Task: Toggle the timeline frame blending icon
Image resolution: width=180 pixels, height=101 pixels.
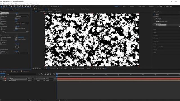Action: tap(48, 74)
